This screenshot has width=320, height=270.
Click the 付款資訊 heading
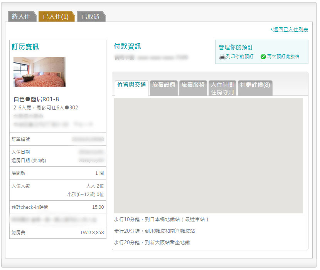click(x=127, y=46)
